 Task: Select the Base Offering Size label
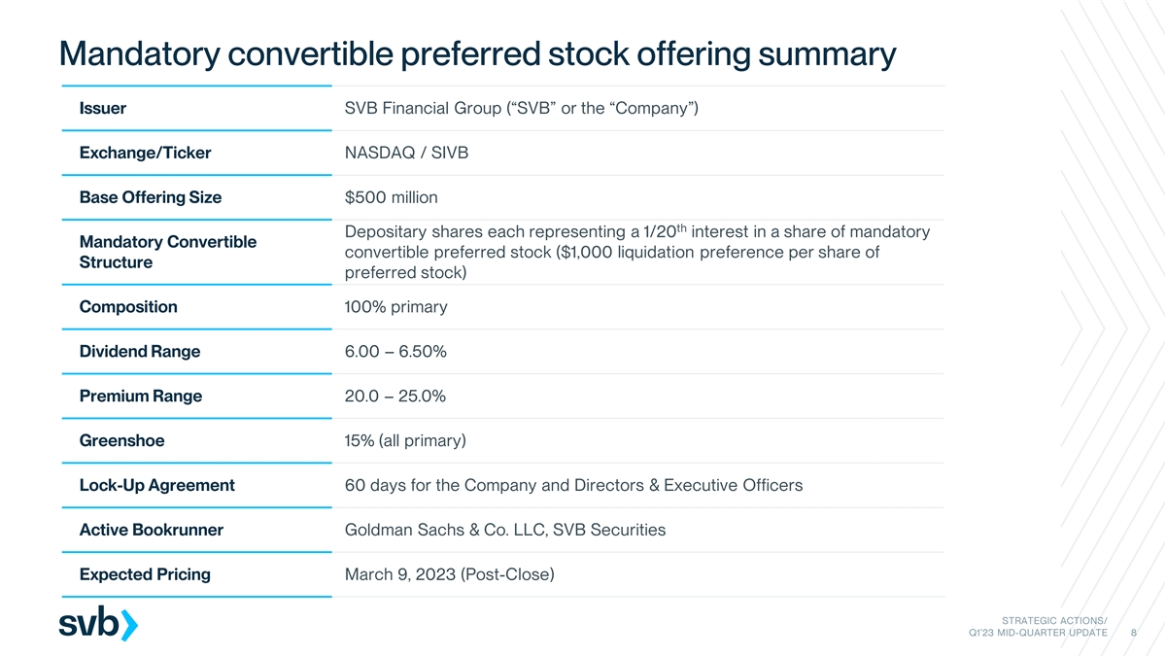click(150, 197)
